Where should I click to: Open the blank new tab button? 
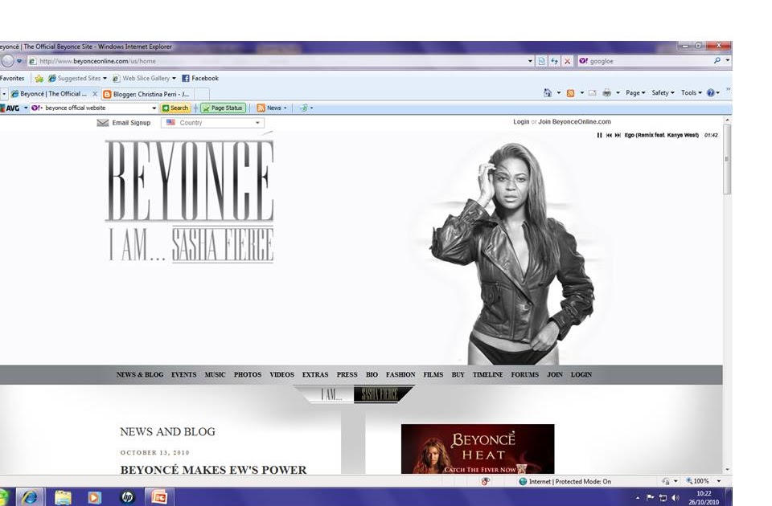coord(202,94)
